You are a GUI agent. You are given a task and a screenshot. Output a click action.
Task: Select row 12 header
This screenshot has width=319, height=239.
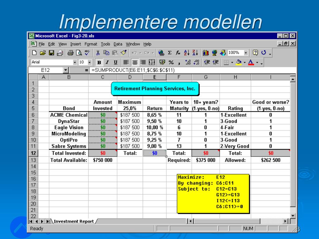point(33,153)
